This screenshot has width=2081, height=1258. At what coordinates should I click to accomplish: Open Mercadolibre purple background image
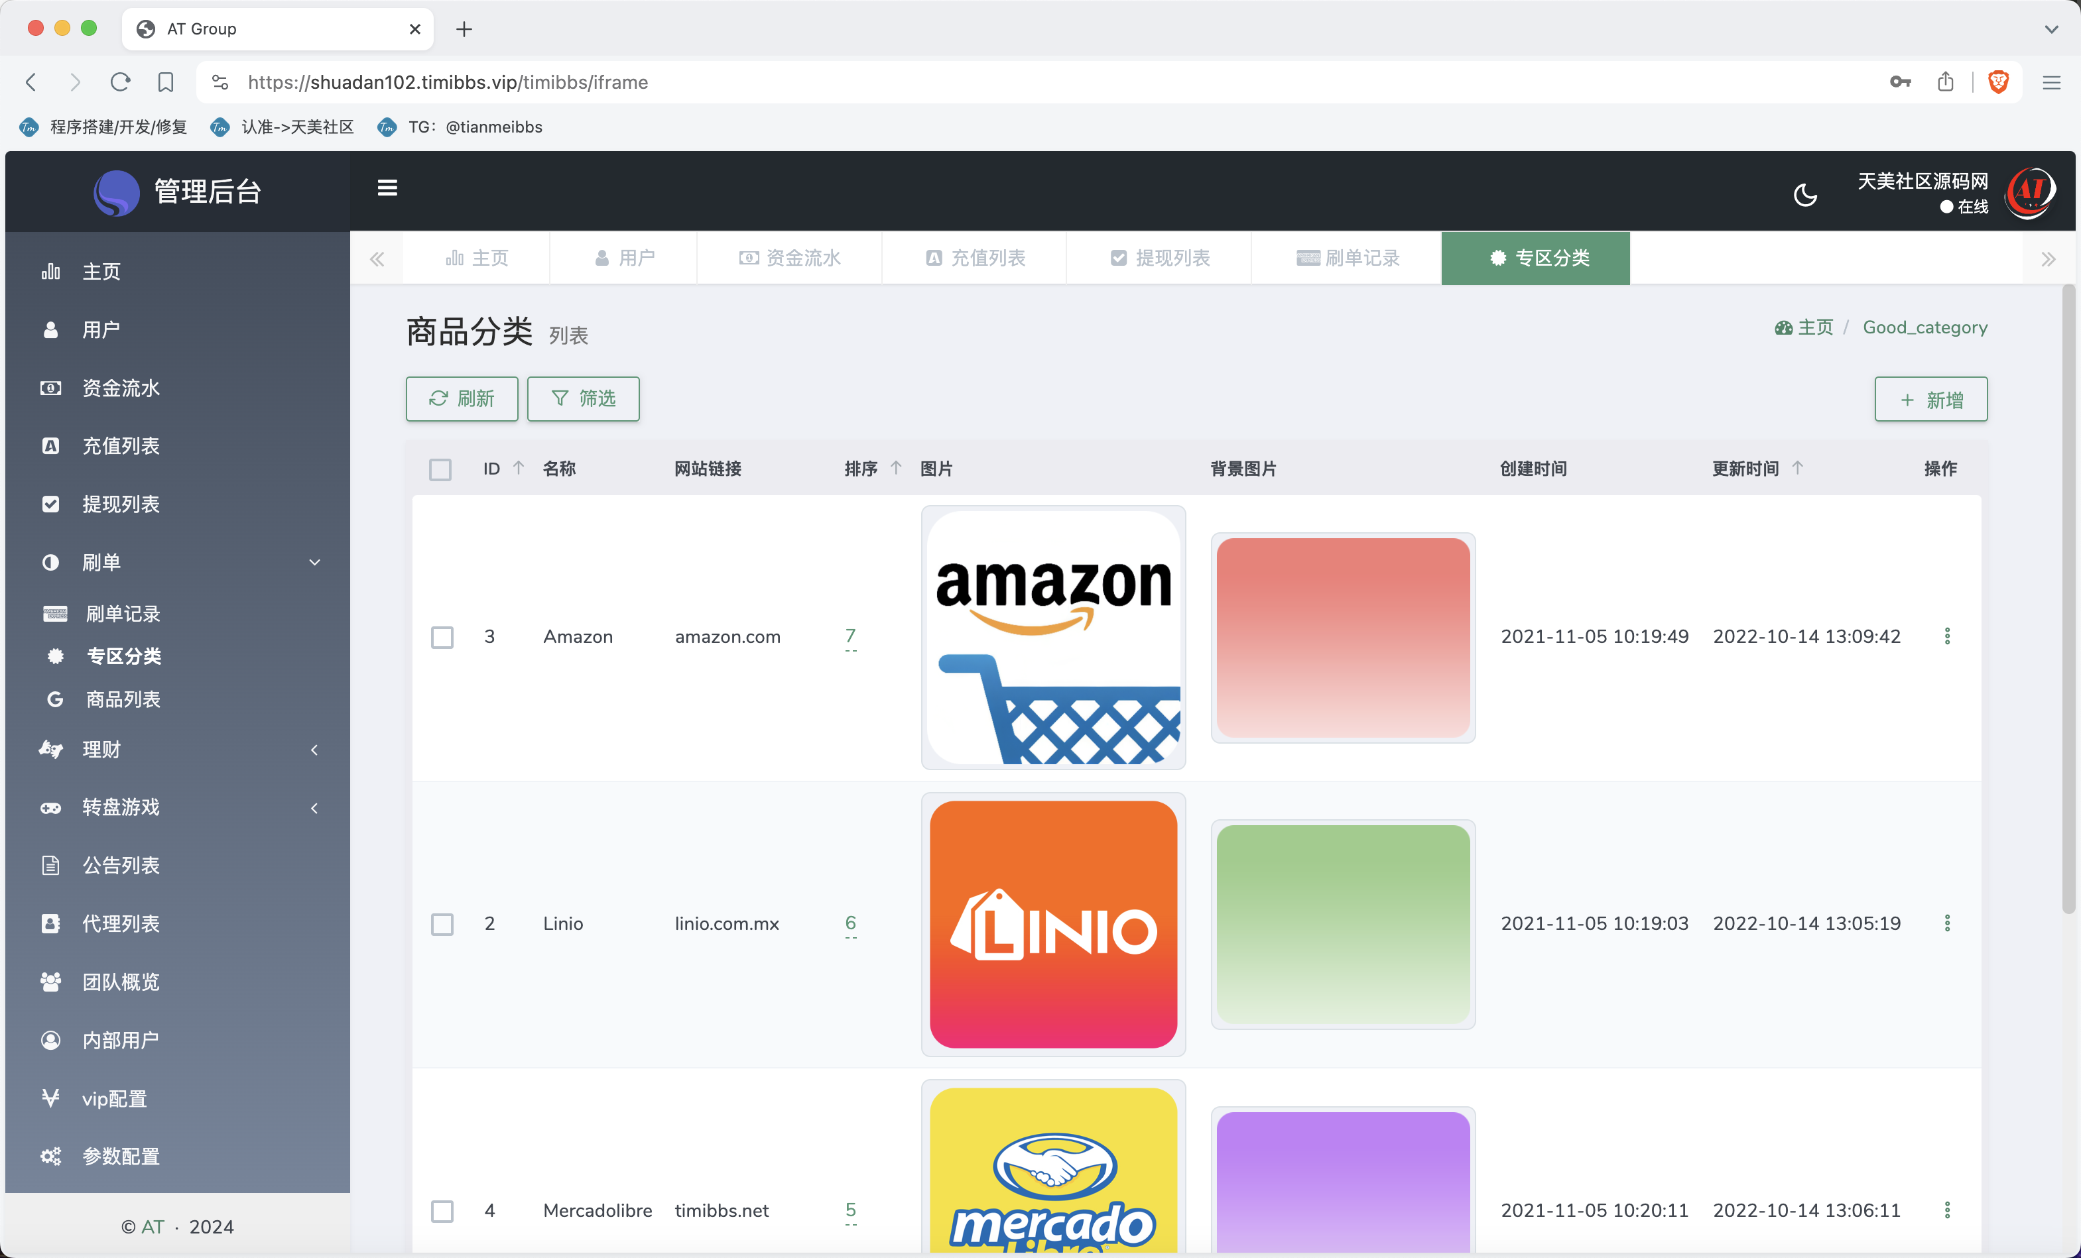click(x=1343, y=1180)
